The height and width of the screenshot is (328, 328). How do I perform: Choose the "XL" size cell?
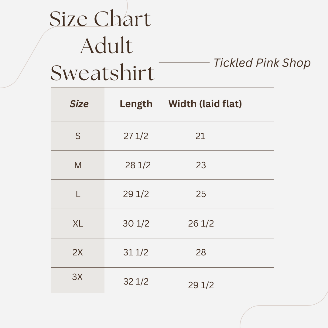pos(78,224)
